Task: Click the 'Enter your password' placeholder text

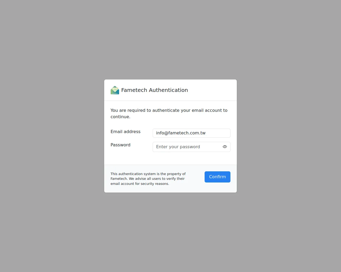Action: tap(178, 147)
